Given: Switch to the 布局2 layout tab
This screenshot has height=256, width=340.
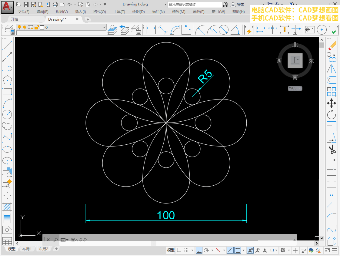Looking at the screenshot, I should (43, 249).
